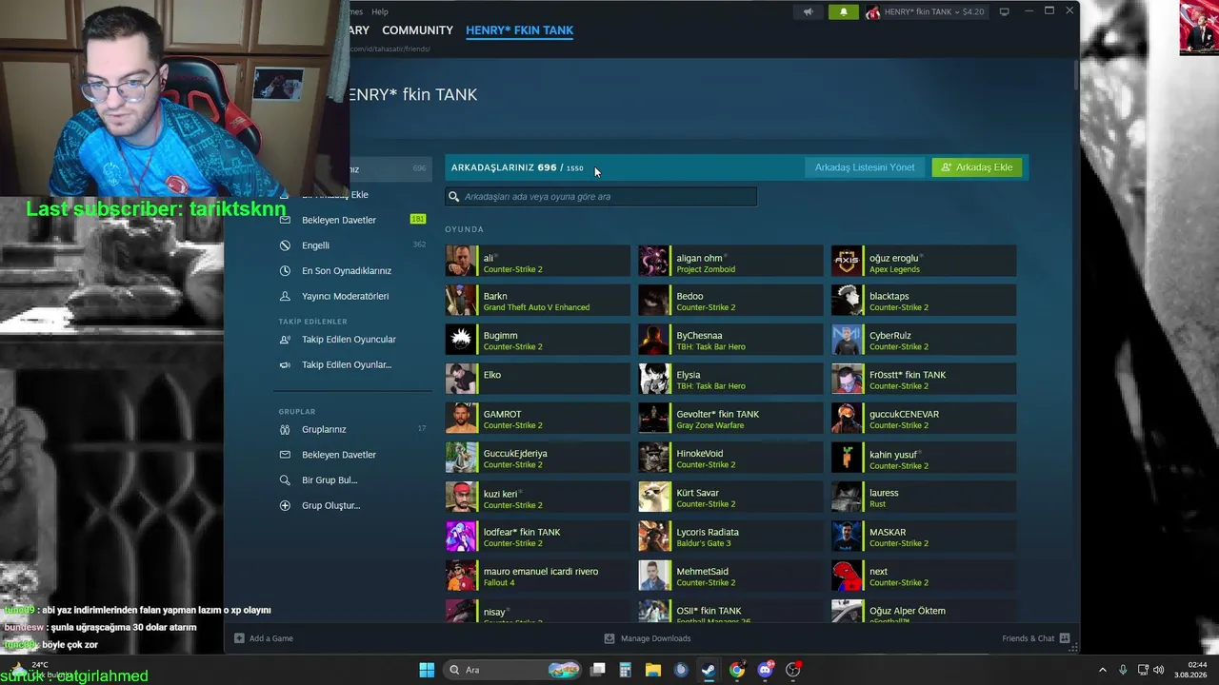Open friend Elko's avatar
This screenshot has height=685, width=1219.
(x=461, y=379)
